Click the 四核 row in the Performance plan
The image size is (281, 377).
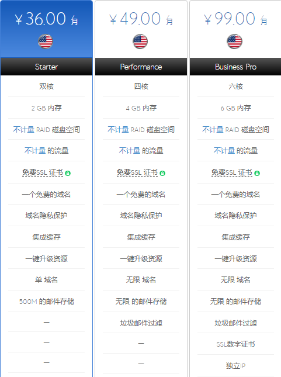141,86
